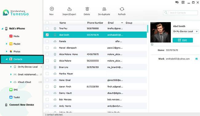
Task: Click the New contact icon
Action: [x=52, y=9]
